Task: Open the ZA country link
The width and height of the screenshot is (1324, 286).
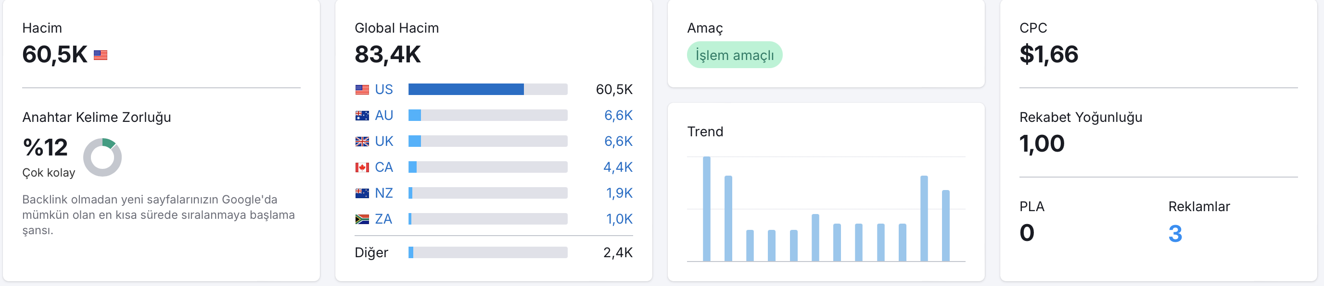Action: 383,219
